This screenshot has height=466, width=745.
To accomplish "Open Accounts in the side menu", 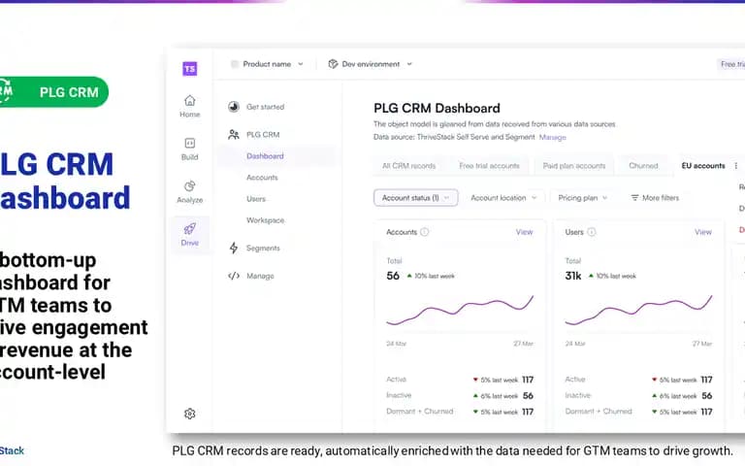I will point(262,178).
